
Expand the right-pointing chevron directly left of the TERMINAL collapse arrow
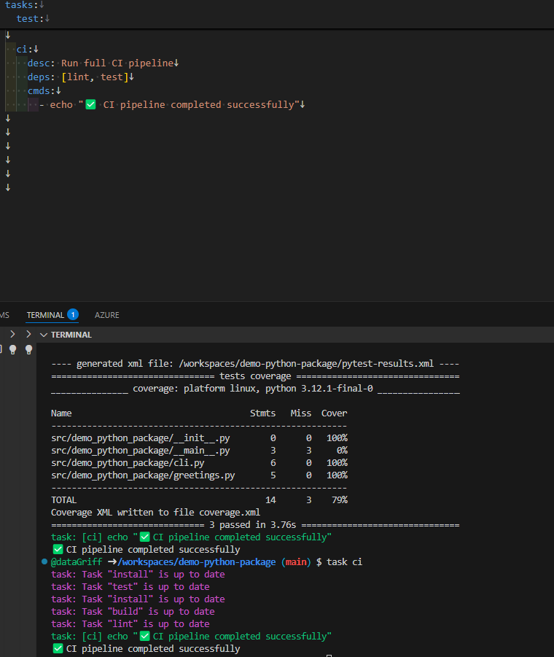28,334
